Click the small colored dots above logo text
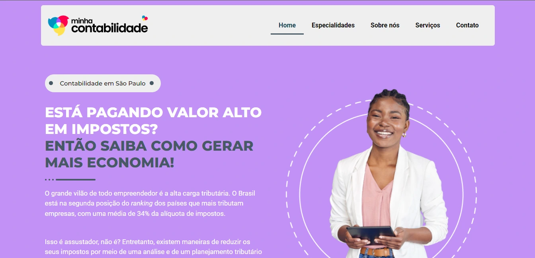 (145, 18)
